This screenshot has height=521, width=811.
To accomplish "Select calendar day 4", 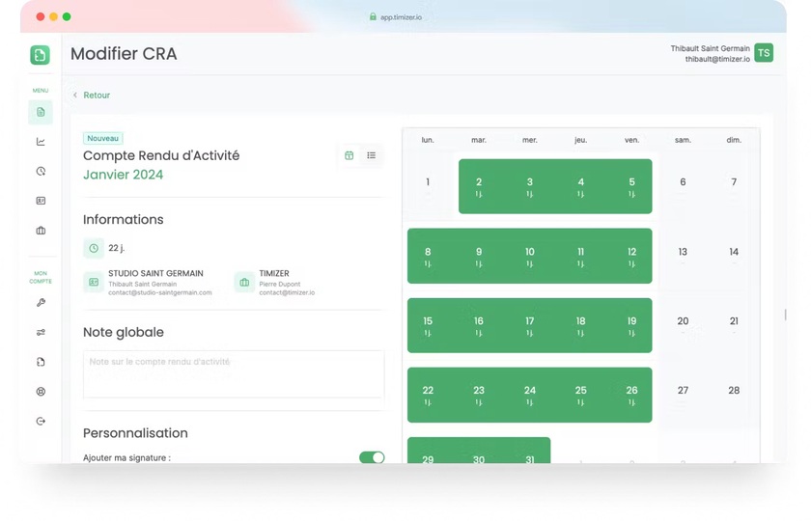I will tap(581, 186).
